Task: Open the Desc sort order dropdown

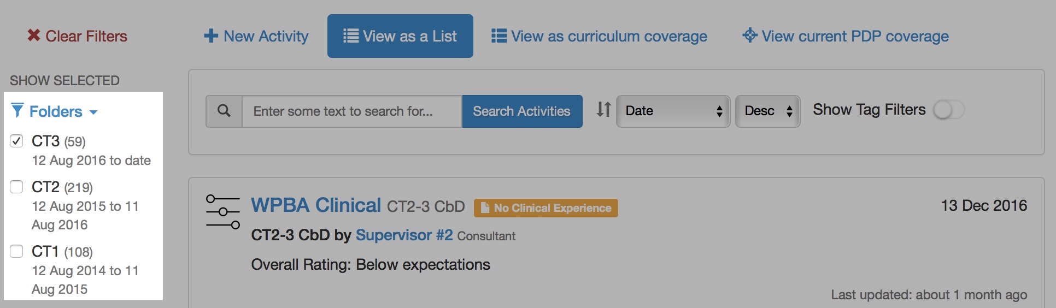Action: [767, 111]
